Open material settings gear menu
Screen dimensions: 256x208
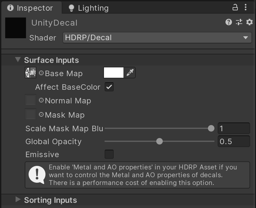click(249, 22)
